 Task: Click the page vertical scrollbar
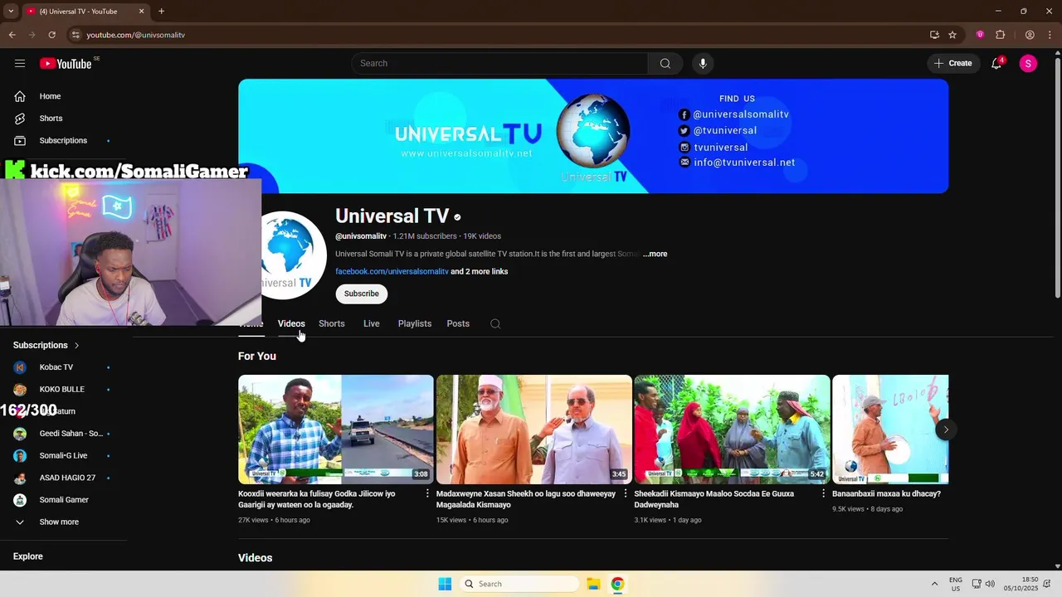click(x=1057, y=178)
